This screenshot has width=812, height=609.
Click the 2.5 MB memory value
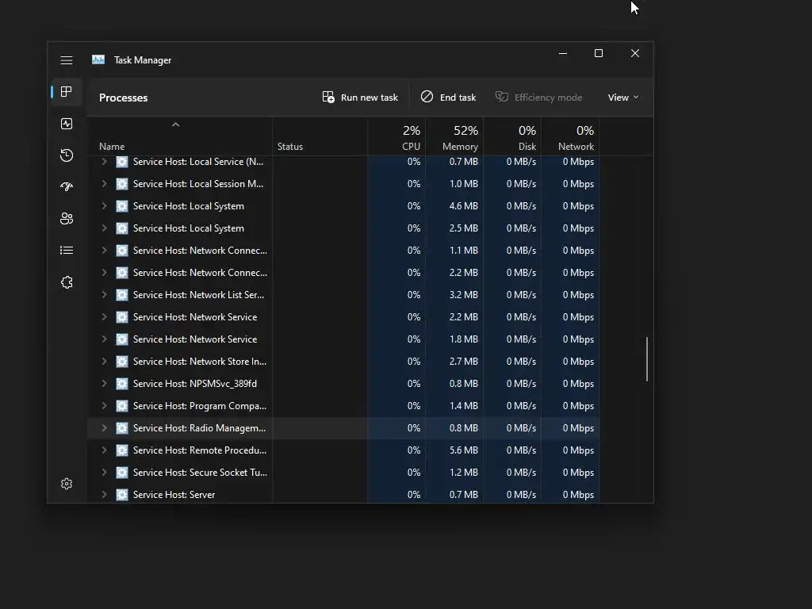click(x=463, y=228)
